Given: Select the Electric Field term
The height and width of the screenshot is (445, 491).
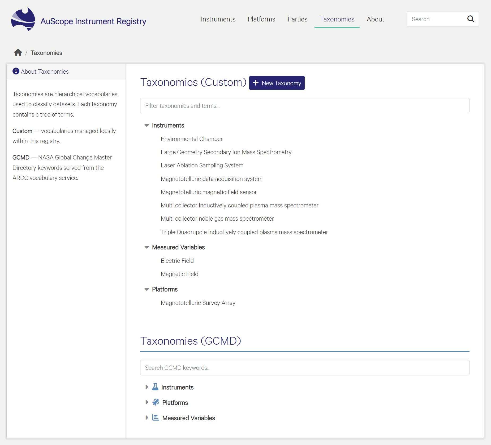Looking at the screenshot, I should 177,261.
